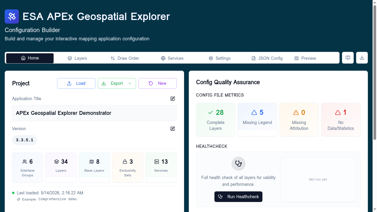Click the 'HEALTHCHECK' section label
The width and height of the screenshot is (377, 212).
click(212, 146)
